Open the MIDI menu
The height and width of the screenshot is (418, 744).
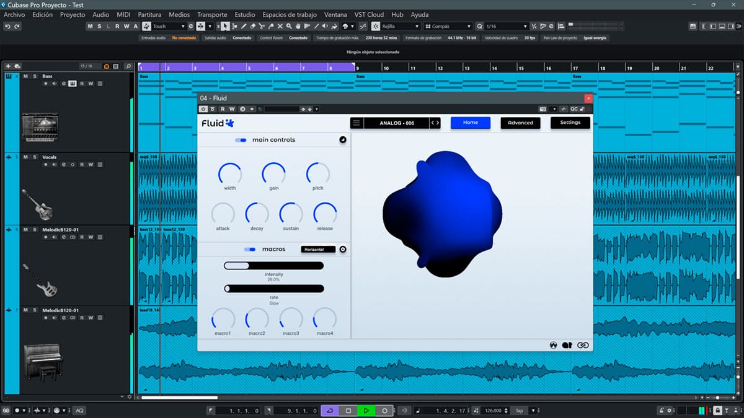click(123, 14)
